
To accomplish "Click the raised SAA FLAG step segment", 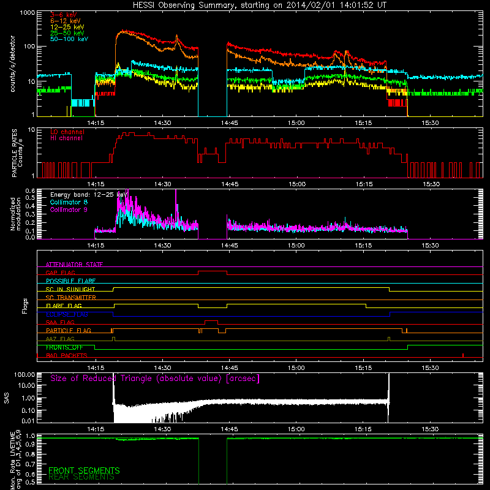I will tap(211, 321).
